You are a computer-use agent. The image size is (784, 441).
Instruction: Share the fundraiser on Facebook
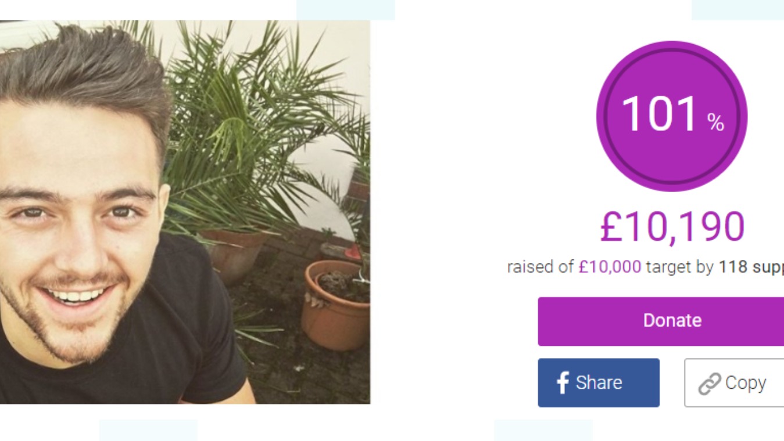599,382
